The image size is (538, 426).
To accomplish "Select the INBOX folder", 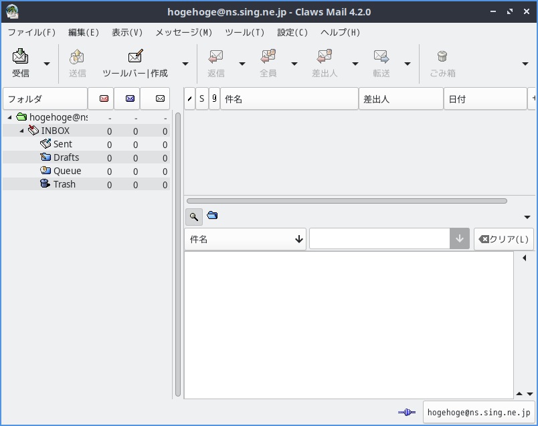I will point(86,131).
